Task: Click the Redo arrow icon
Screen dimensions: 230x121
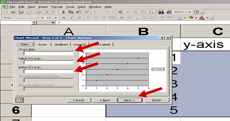Action: 108,12
